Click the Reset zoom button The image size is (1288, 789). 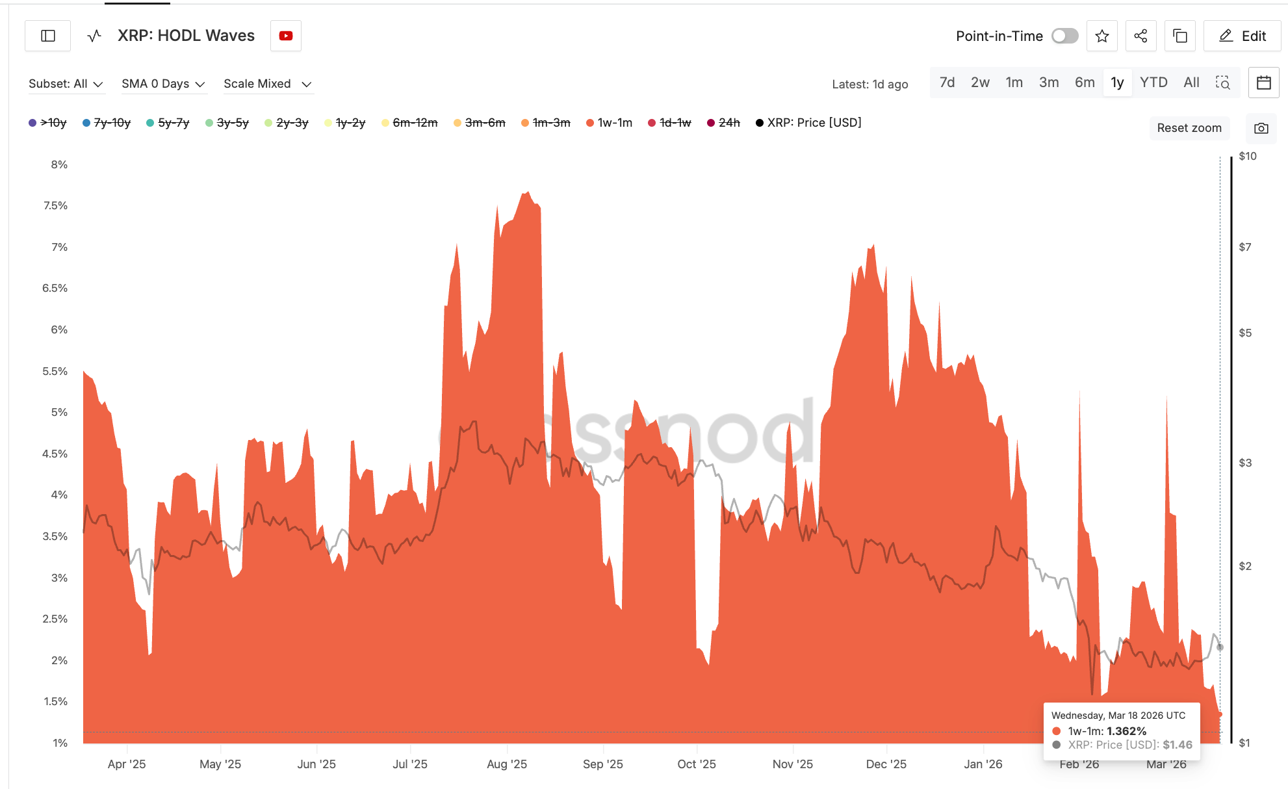pos(1189,128)
